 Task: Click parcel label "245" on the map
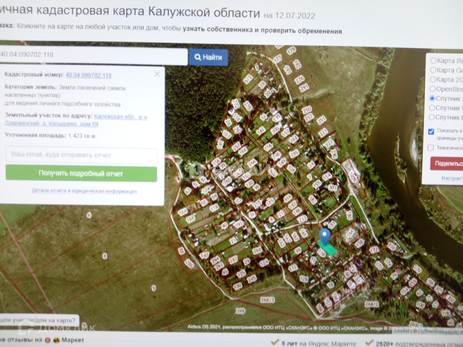coord(252,279)
